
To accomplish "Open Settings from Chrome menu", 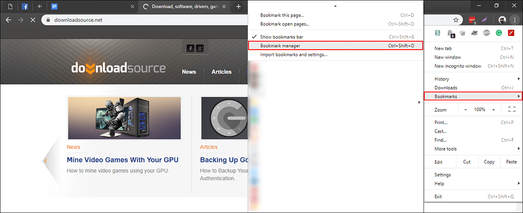I will tap(473, 175).
